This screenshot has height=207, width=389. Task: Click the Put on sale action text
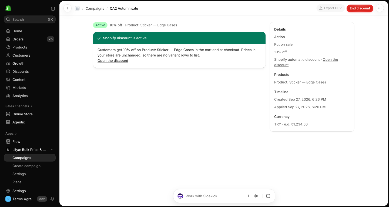click(x=283, y=44)
